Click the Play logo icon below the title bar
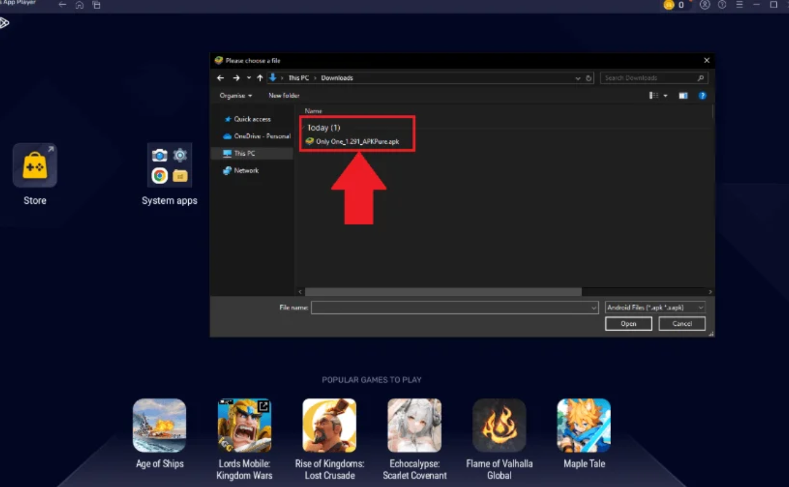 point(4,23)
